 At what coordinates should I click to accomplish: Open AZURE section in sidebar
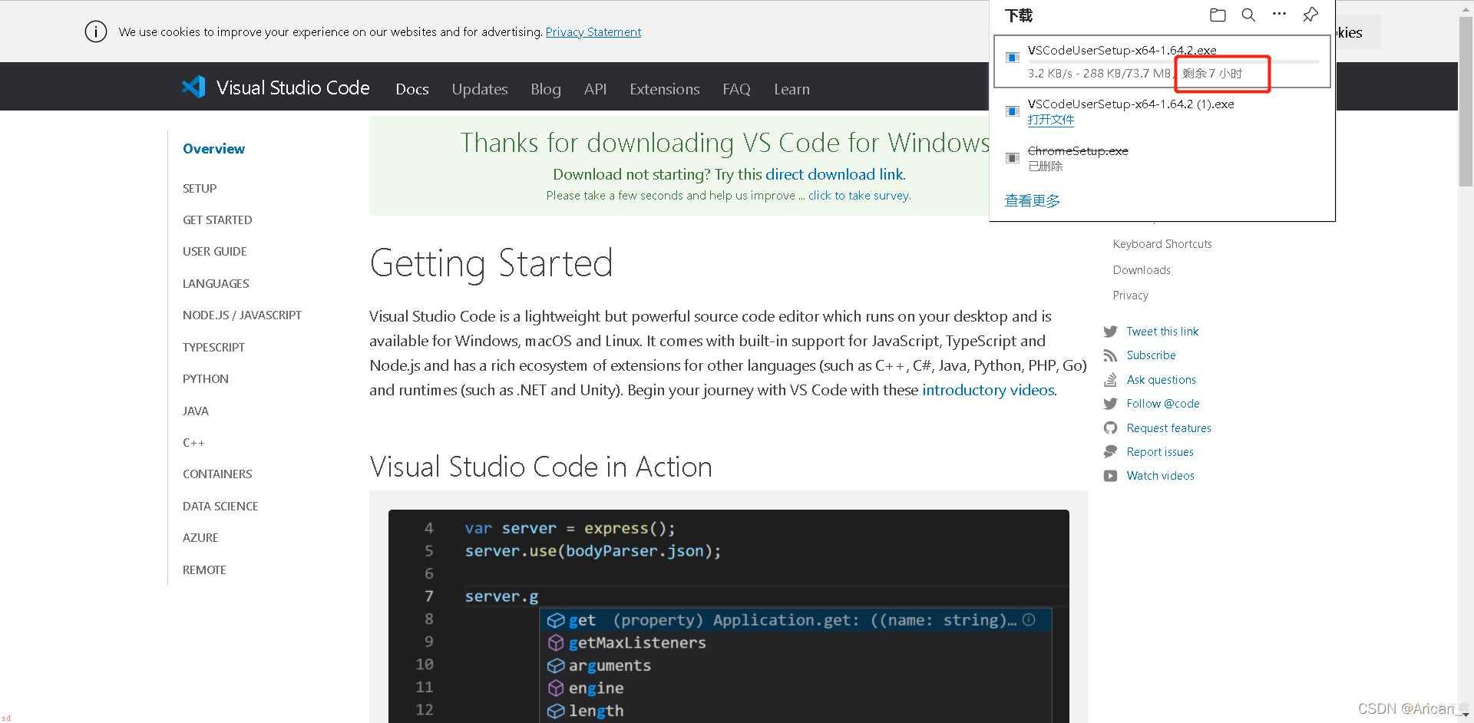(x=200, y=537)
